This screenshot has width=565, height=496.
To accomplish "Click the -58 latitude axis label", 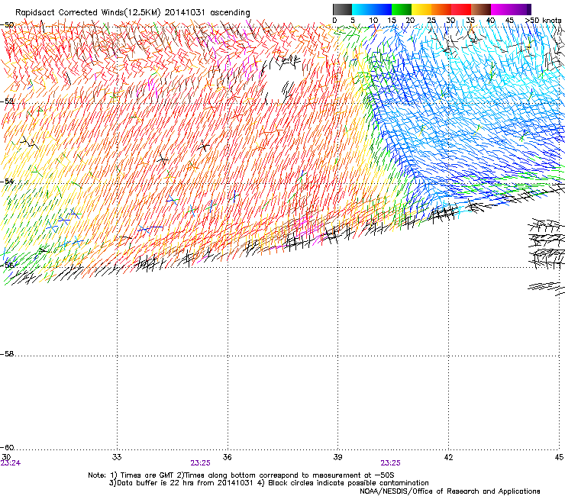I will pos(7,354).
